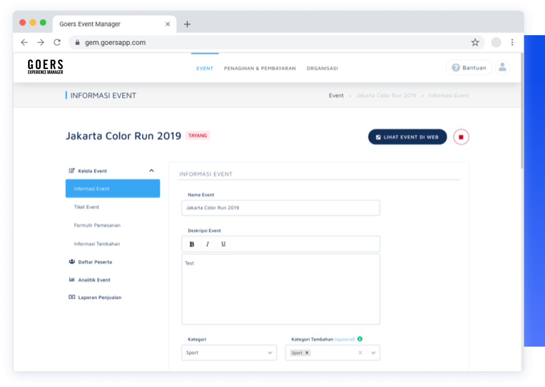Remove the Sport tag with its x

pyautogui.click(x=307, y=353)
